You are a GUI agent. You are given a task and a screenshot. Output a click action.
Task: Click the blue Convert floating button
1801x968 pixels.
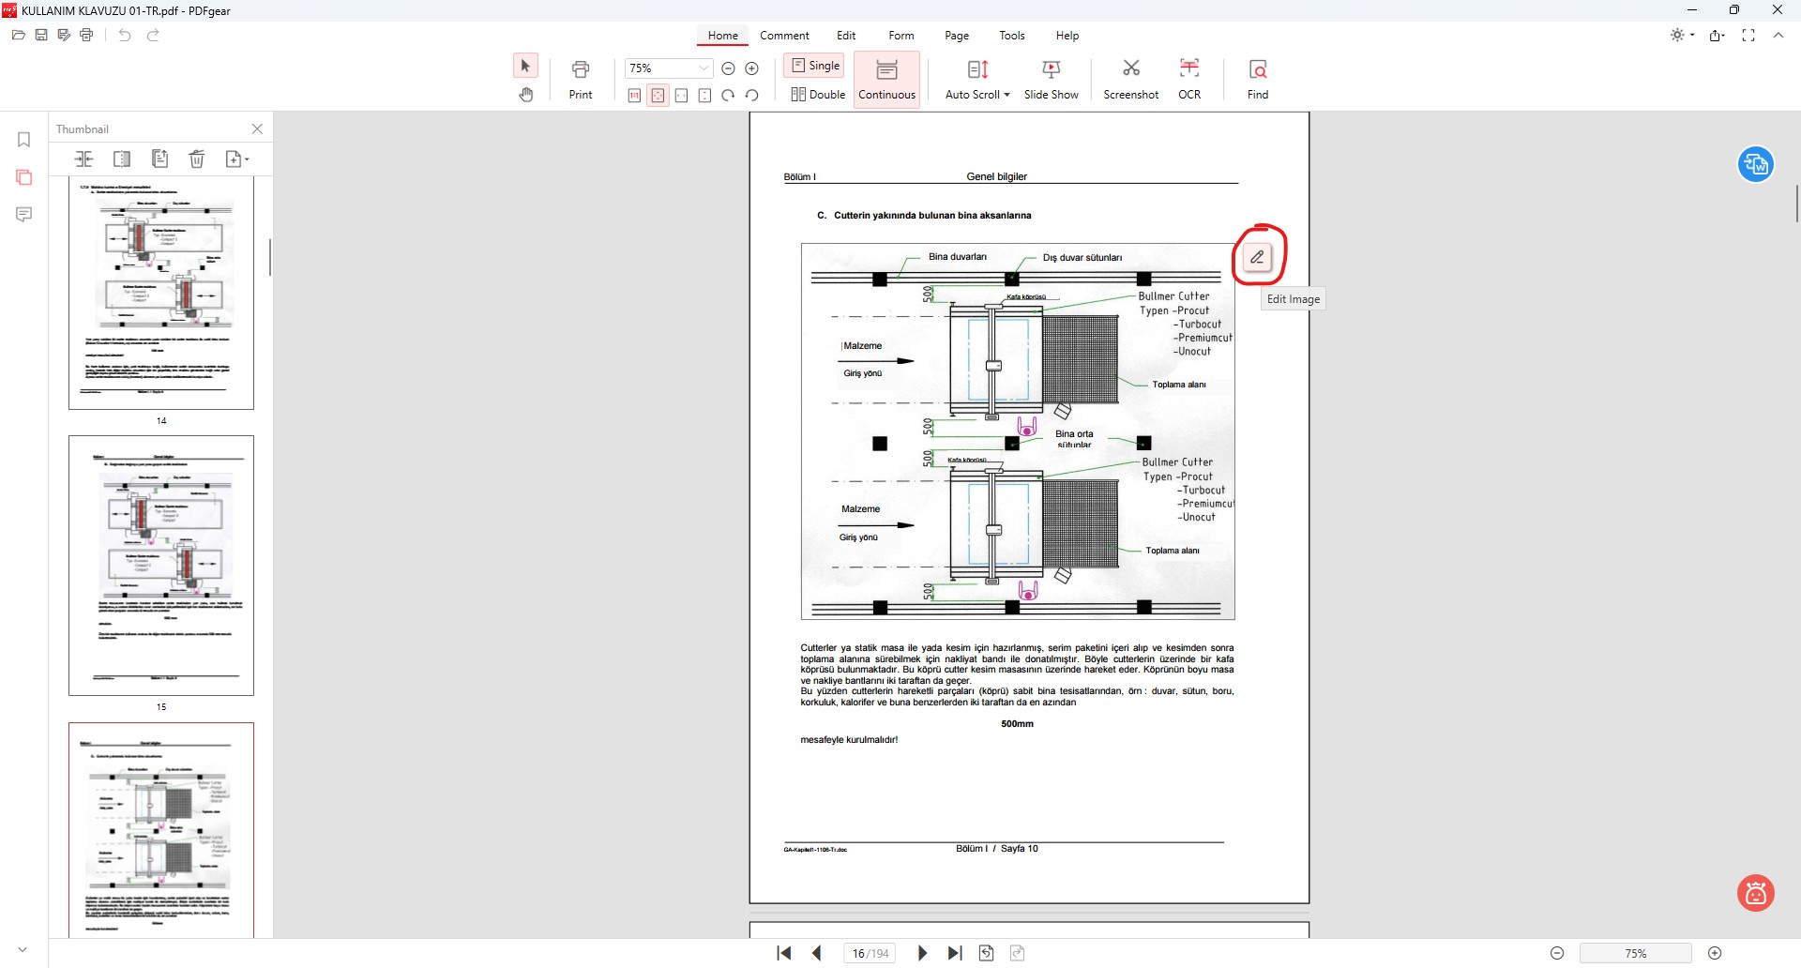coord(1755,165)
